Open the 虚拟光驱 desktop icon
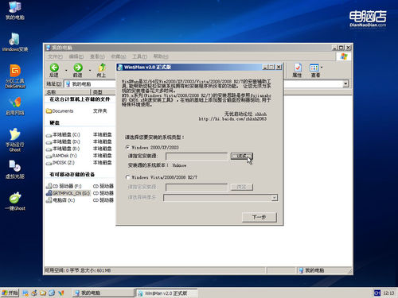The width and height of the screenshot is (398, 298). [x=15, y=169]
